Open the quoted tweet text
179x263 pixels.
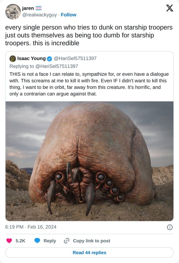click(89, 84)
